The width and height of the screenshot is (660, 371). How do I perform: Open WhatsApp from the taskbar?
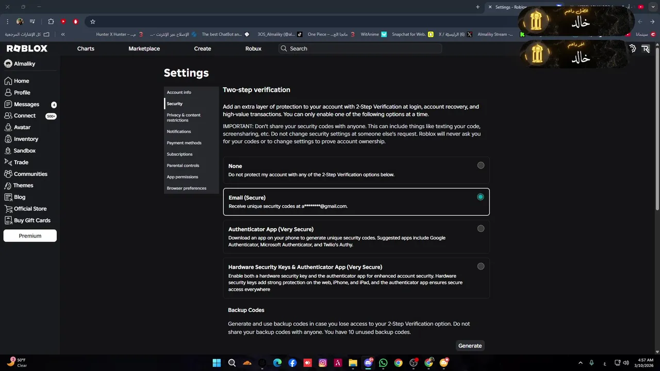[383, 363]
